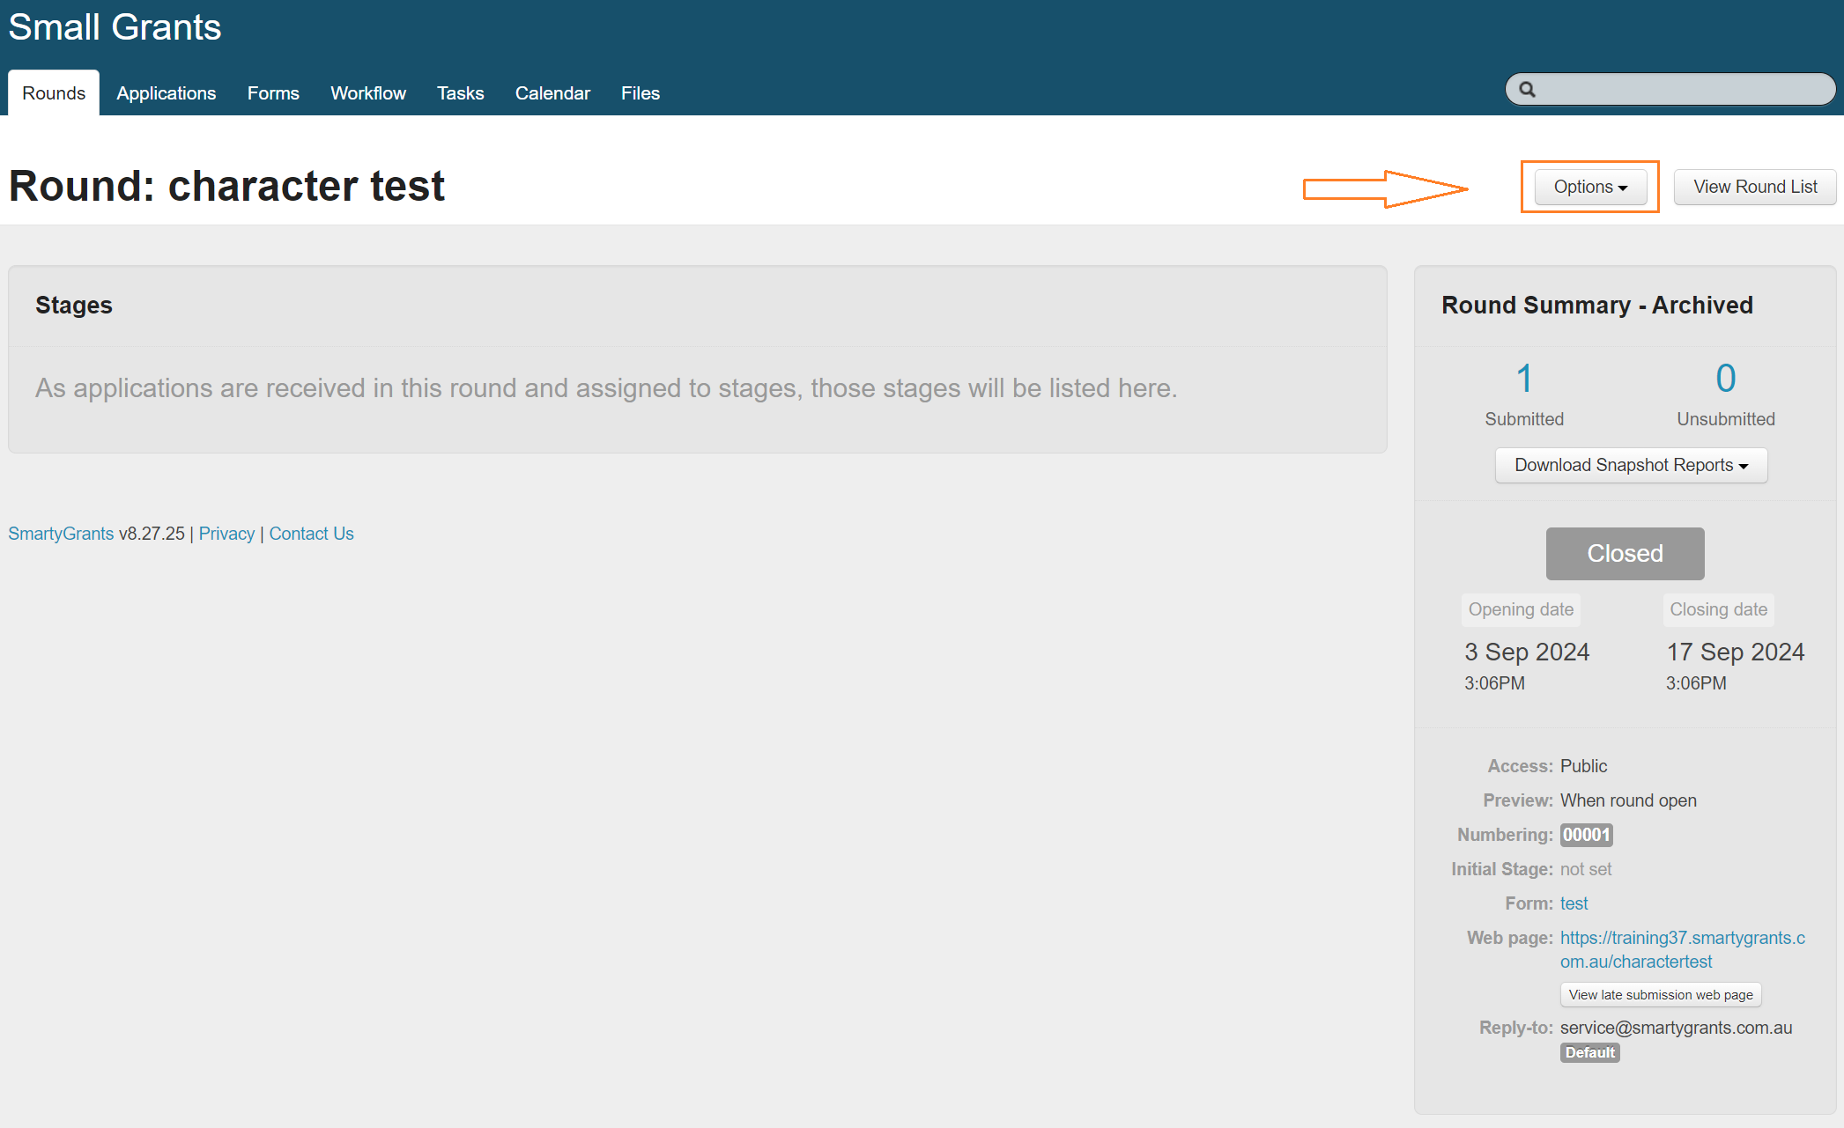
Task: Open the SmartyGrants footer link
Action: click(x=61, y=534)
